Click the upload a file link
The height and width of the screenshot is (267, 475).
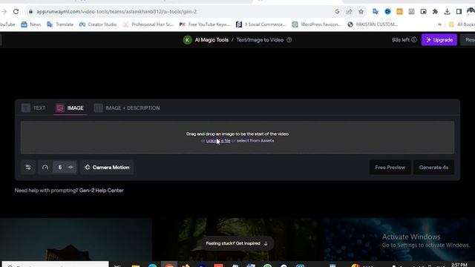click(218, 141)
